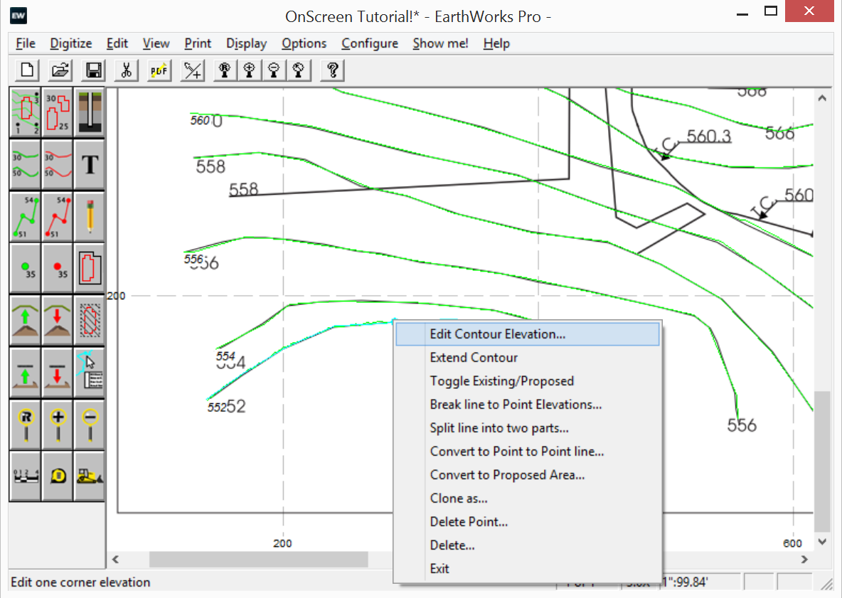The image size is (842, 598).
Task: Choose Edit Contour Elevation from context menu
Action: (528, 334)
